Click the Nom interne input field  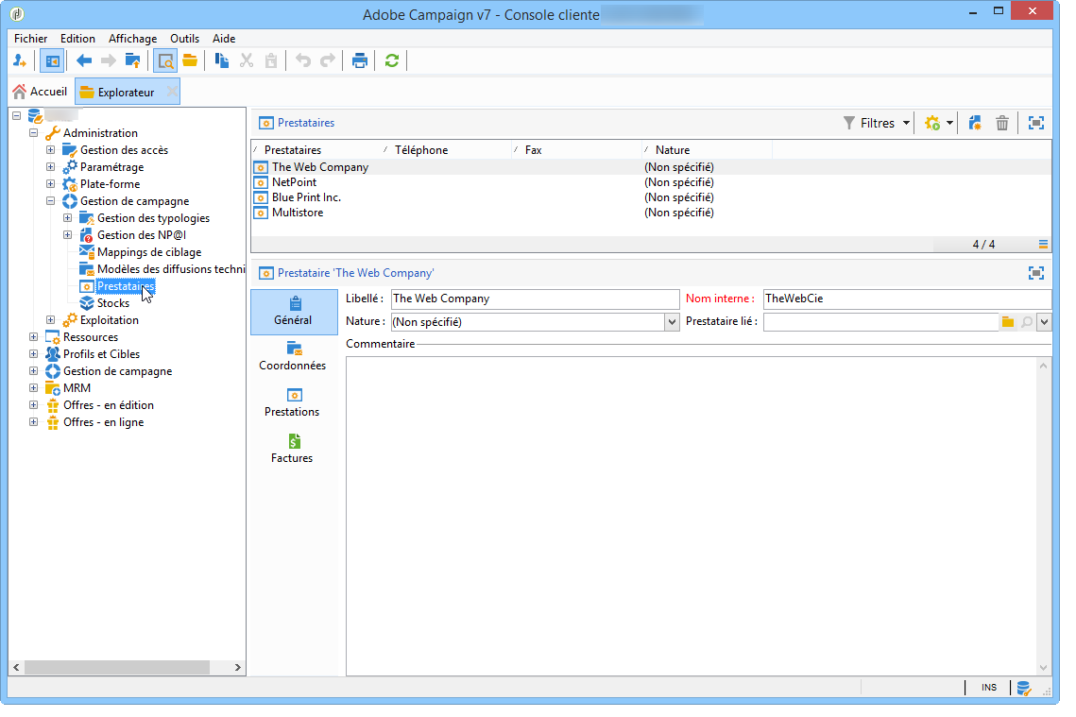point(907,299)
